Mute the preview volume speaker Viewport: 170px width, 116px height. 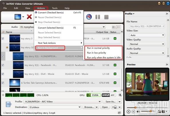point(138,111)
